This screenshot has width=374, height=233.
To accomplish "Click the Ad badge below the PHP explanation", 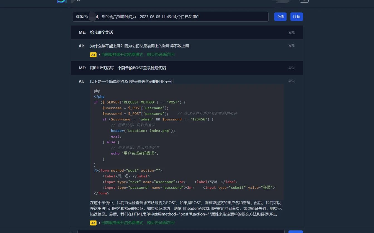I will [93, 223].
